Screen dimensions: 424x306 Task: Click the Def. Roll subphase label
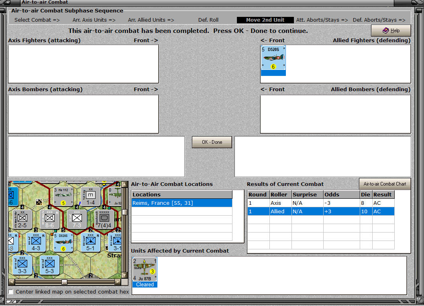208,20
